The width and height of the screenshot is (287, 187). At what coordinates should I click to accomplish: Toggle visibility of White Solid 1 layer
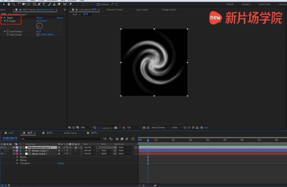(x=2, y=154)
